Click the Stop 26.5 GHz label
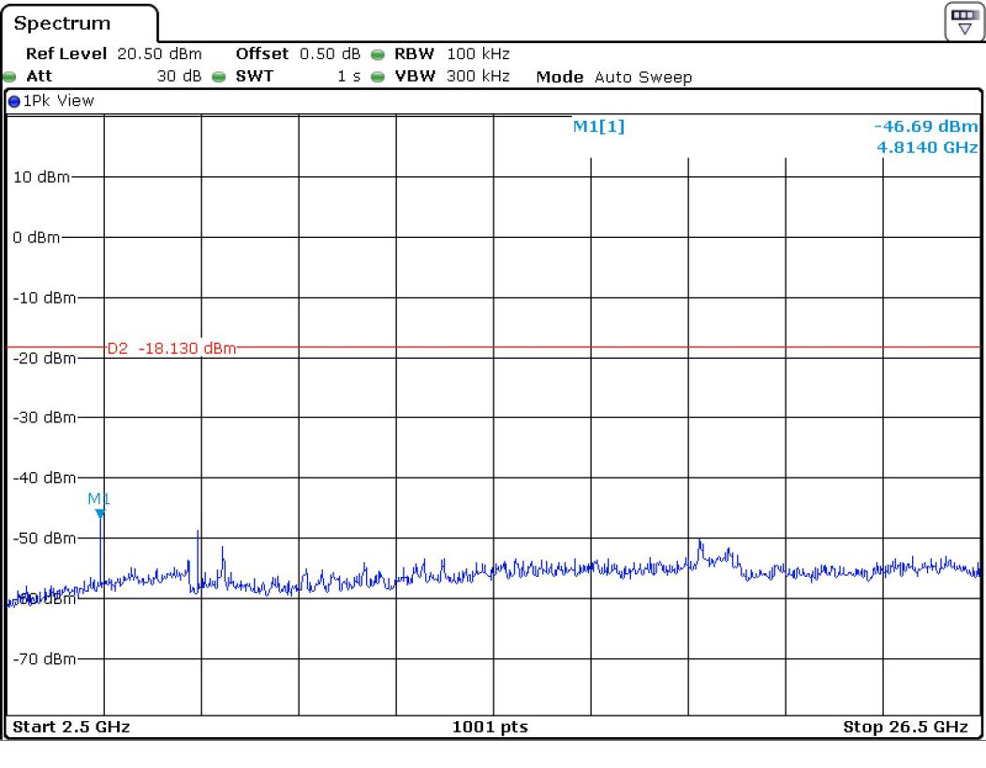This screenshot has height=768, width=986. point(905,727)
